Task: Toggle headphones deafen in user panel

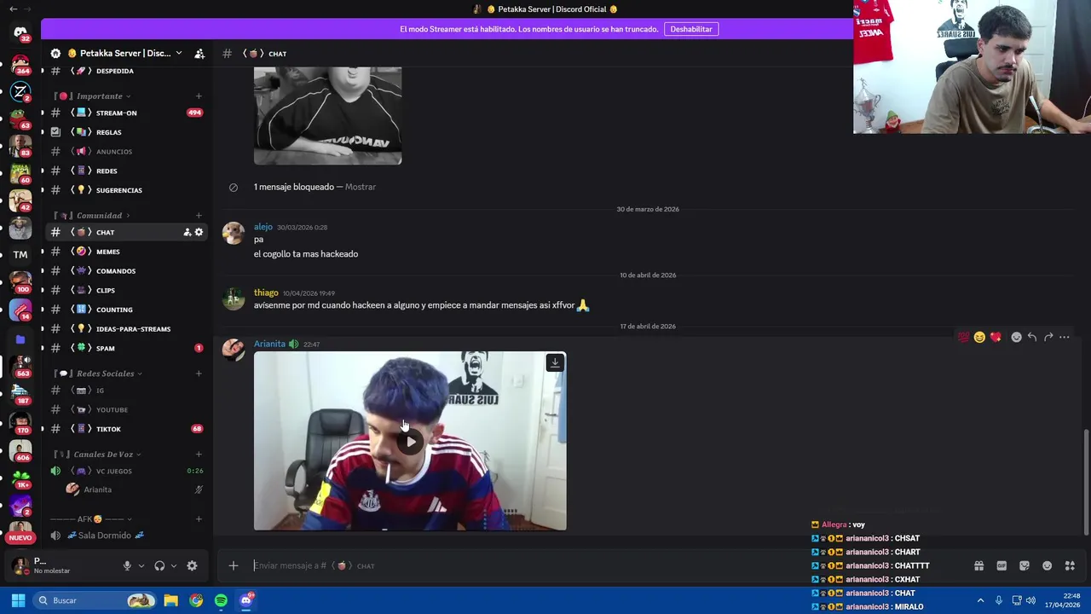Action: pyautogui.click(x=159, y=565)
